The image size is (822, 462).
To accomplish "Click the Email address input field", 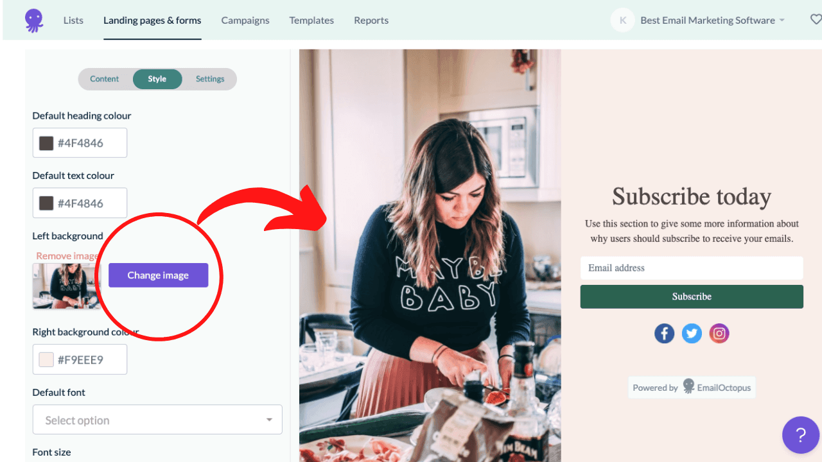I will [692, 268].
